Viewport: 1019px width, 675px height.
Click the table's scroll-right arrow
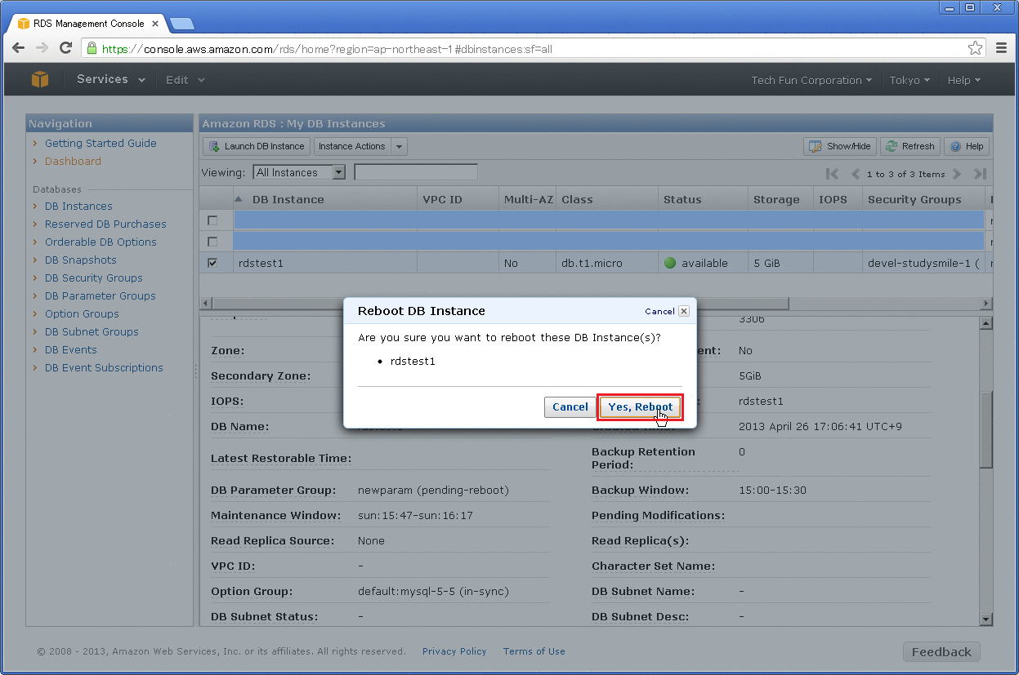pos(986,304)
